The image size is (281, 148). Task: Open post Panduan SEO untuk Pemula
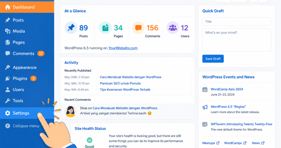(x=120, y=83)
